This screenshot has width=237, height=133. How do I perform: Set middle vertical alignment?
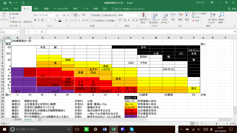tap(76, 15)
